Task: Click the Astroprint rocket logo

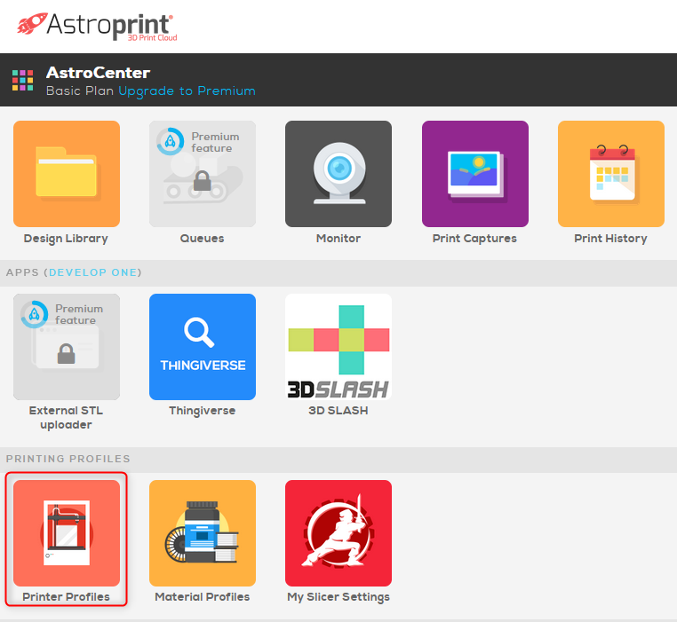Action: 97,26
